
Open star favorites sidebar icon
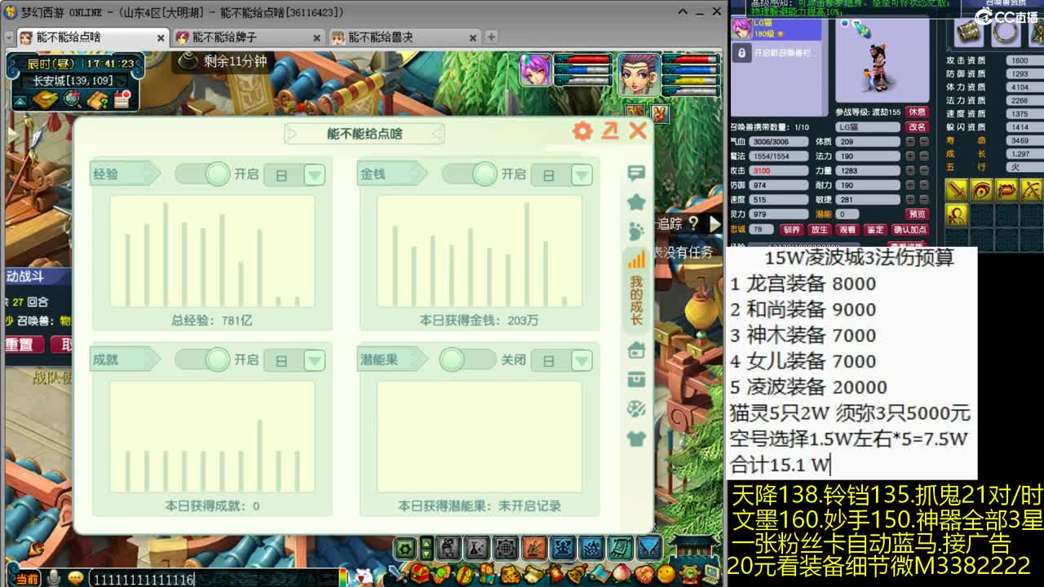[636, 202]
